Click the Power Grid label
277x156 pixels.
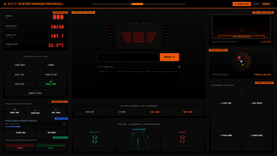pyautogui.click(x=61, y=119)
